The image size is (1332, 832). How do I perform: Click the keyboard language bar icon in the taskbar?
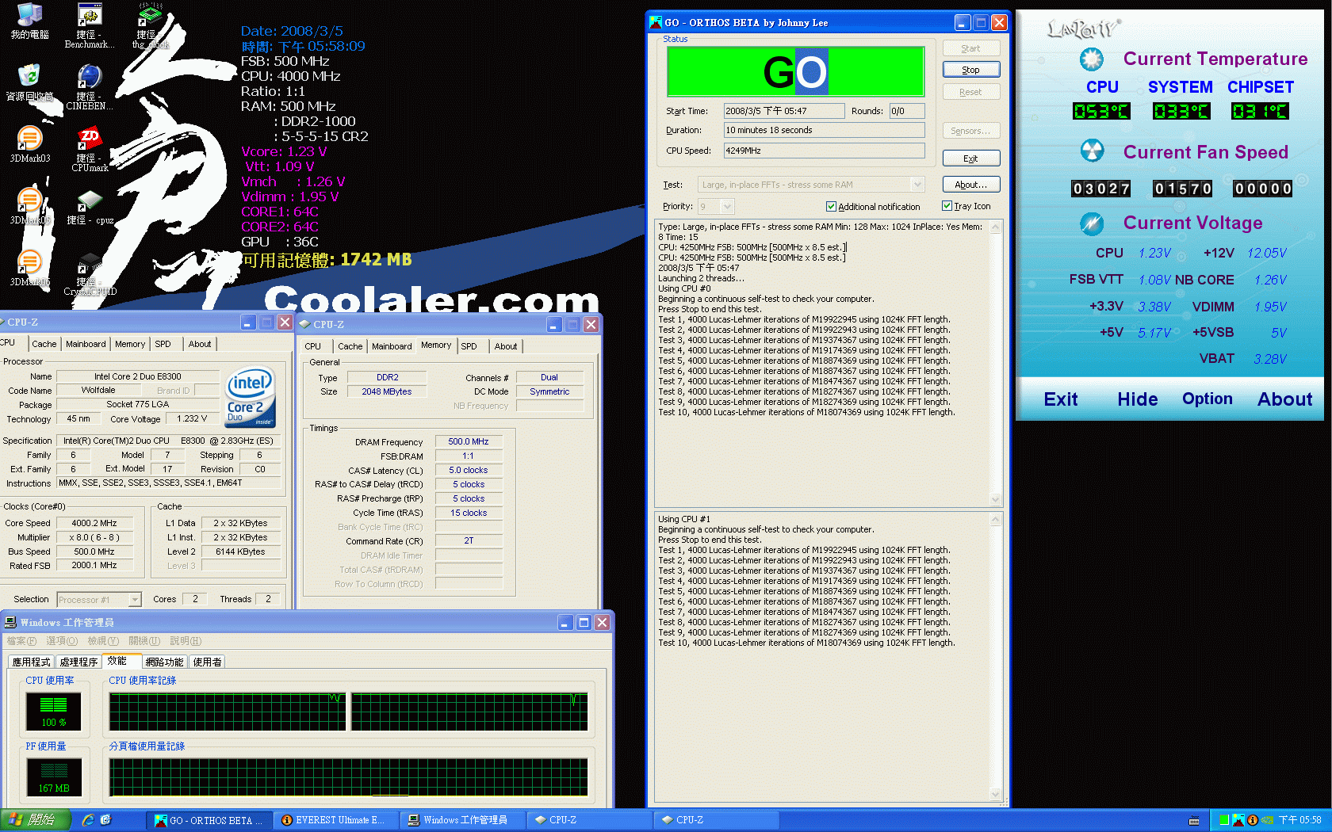click(x=1194, y=821)
